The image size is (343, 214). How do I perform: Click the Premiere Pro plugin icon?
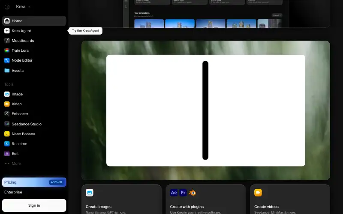coord(183,193)
